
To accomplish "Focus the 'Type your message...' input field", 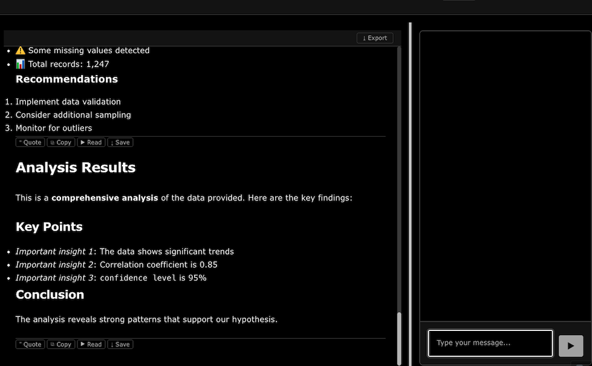I will (x=490, y=343).
